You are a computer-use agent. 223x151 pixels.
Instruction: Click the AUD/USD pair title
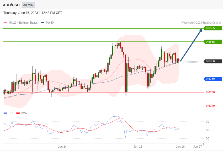click(11, 5)
